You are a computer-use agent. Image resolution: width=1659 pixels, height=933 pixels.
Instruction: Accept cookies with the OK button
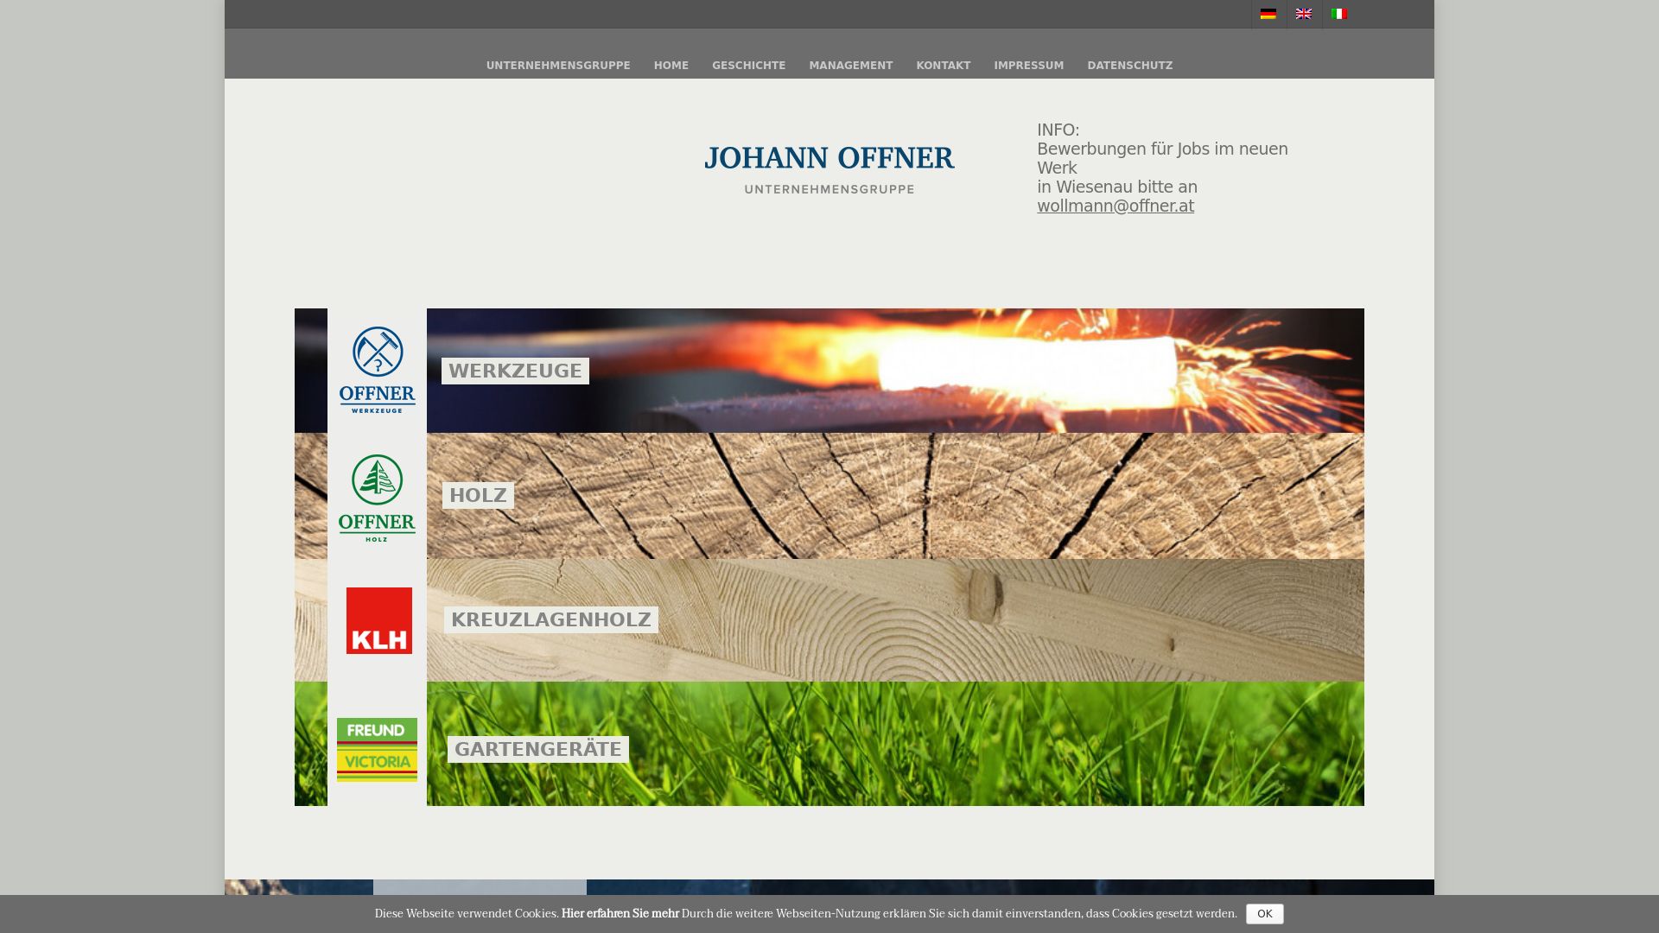pyautogui.click(x=1265, y=914)
